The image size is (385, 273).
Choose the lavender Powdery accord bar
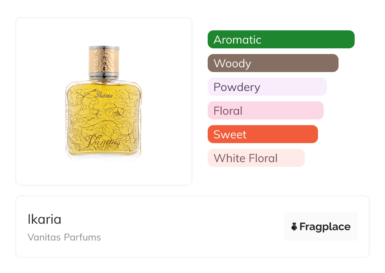click(x=267, y=87)
